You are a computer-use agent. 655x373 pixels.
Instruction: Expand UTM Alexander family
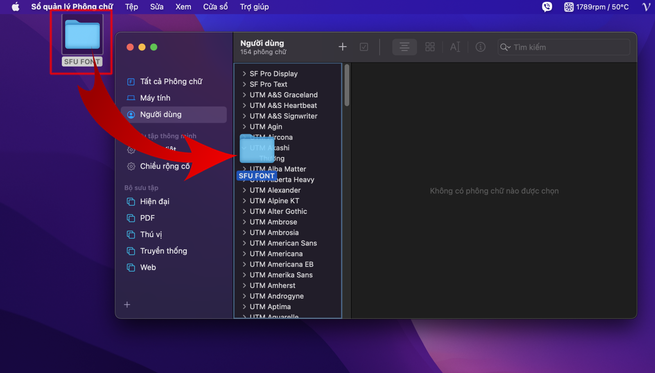point(244,190)
